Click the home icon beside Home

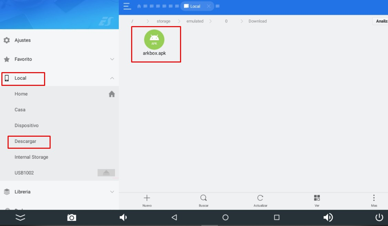coord(112,94)
